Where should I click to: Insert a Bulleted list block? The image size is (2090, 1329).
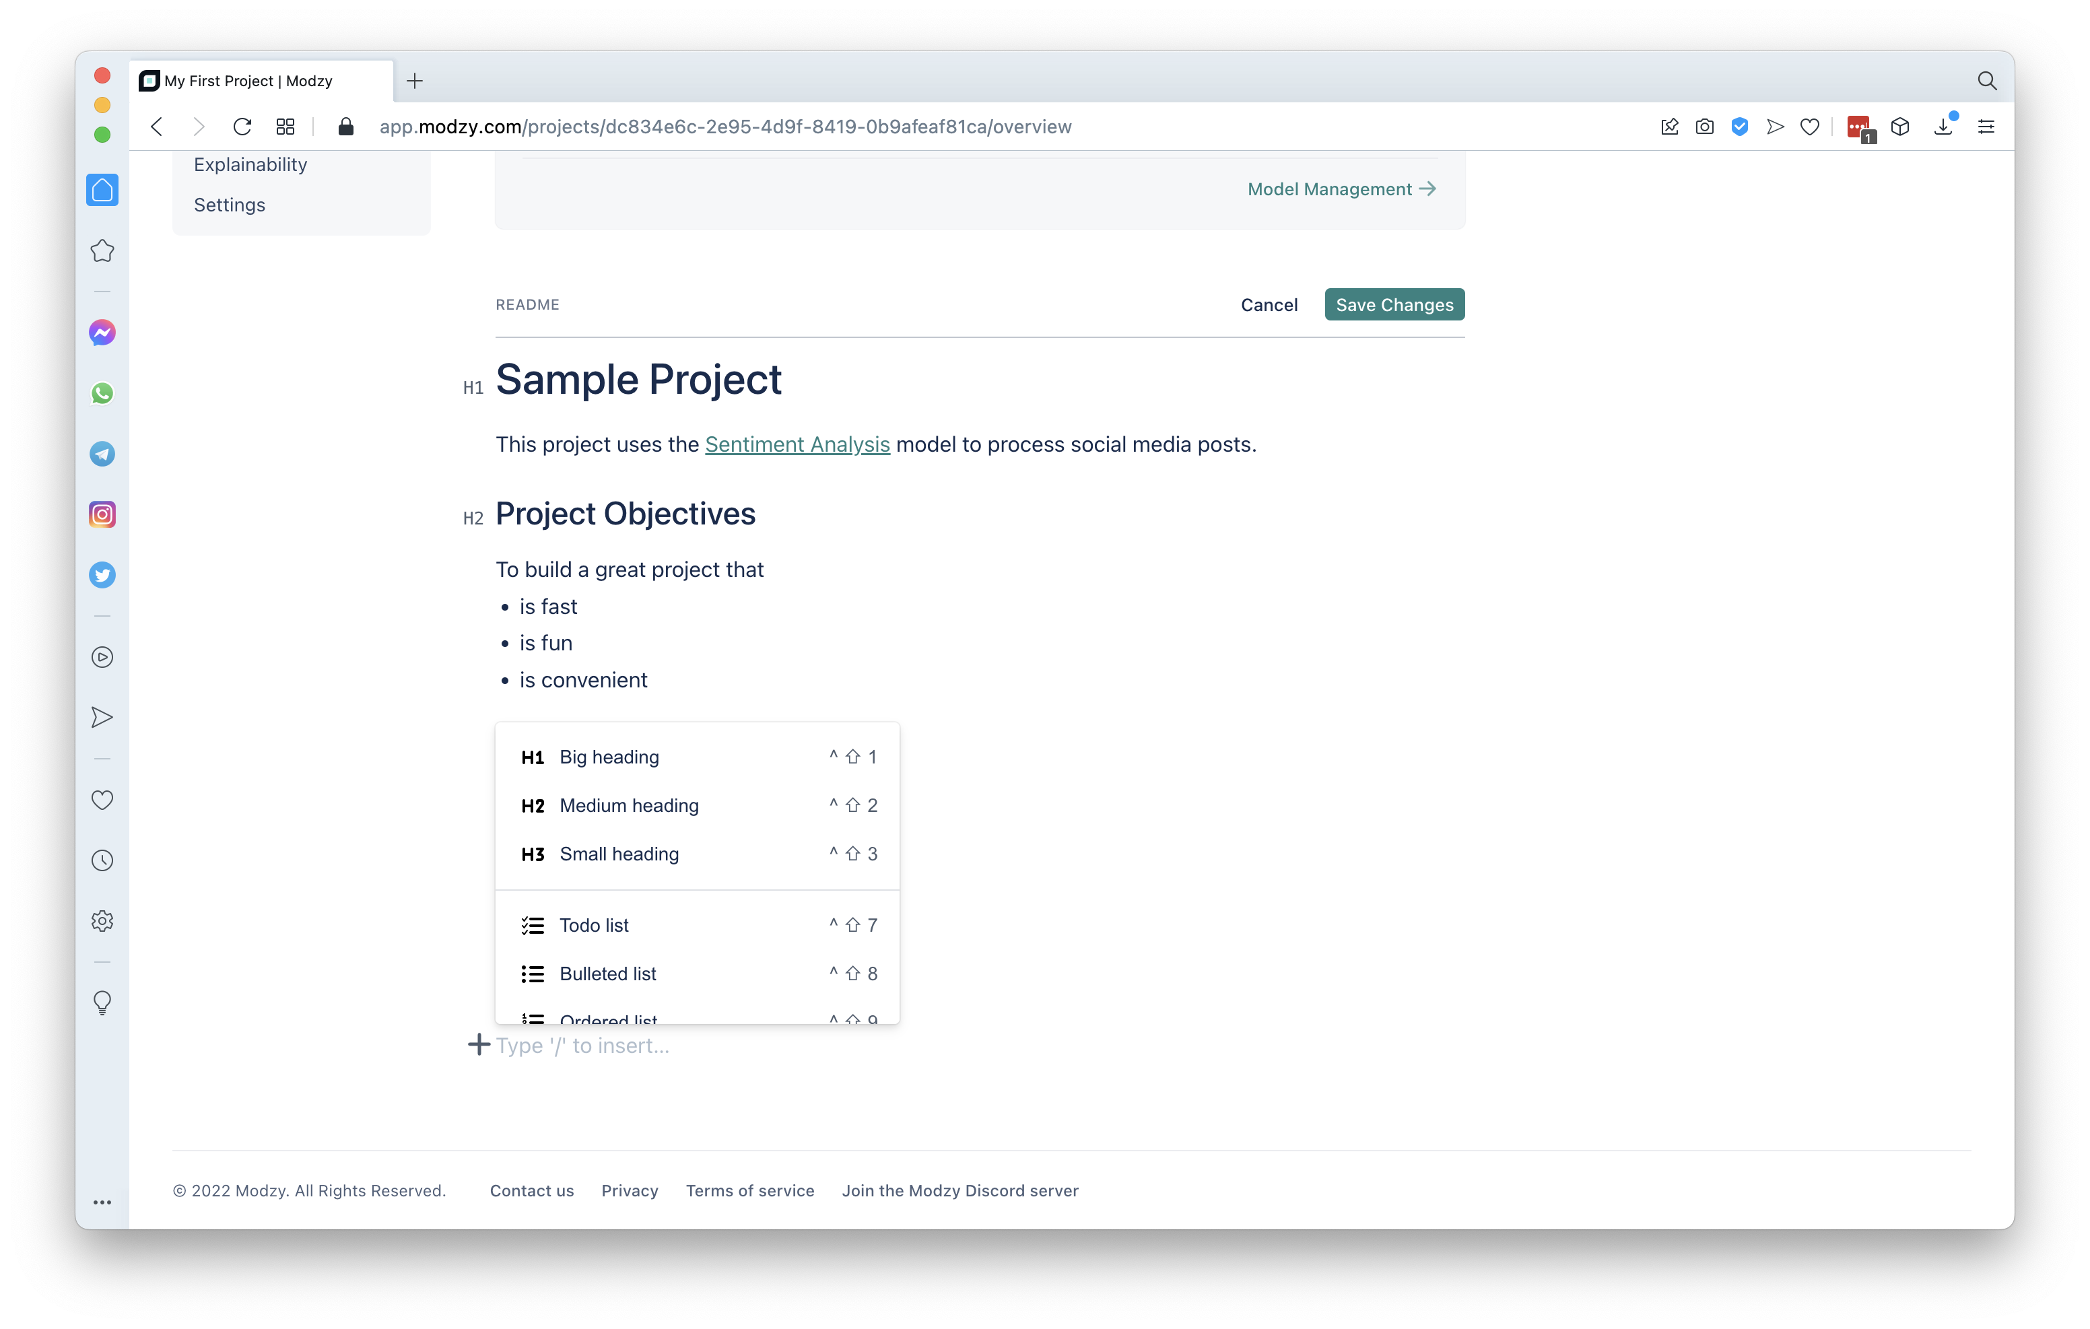tap(607, 974)
